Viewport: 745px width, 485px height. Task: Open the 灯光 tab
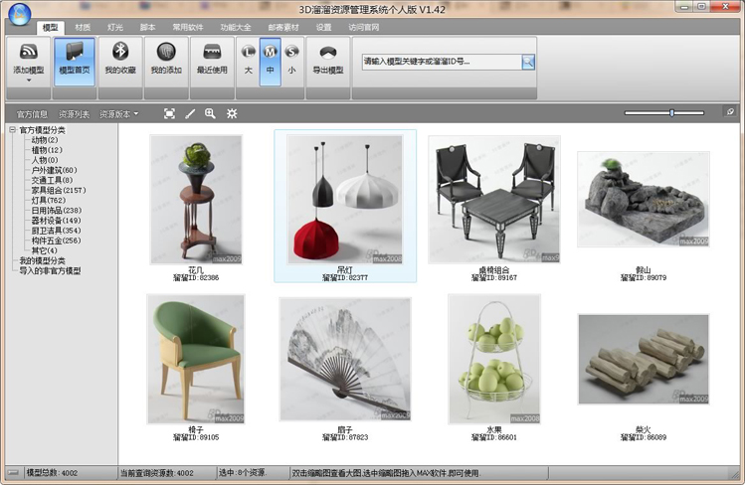click(115, 28)
